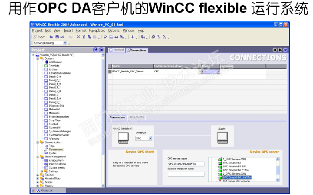Click the Save project disk icon
The height and width of the screenshot is (195, 313).
[x=57, y=37]
